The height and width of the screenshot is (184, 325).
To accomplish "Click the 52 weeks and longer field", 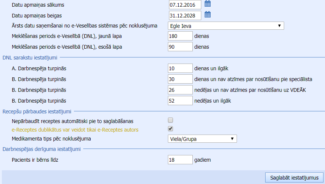I will coord(180,100).
